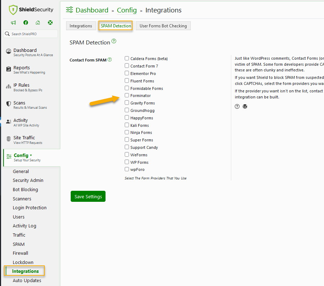The height and width of the screenshot is (286, 324).
Task: Click the Search ShieldPRO field
Action: point(31,34)
